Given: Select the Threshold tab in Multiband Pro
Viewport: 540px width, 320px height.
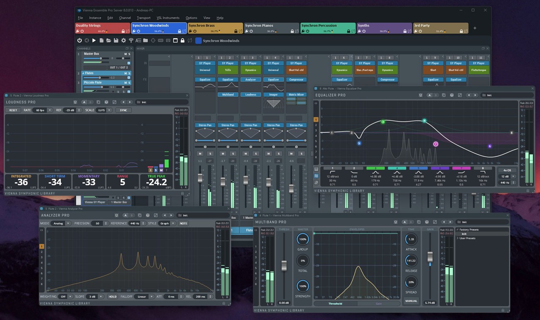Looking at the screenshot, I should pos(335,303).
